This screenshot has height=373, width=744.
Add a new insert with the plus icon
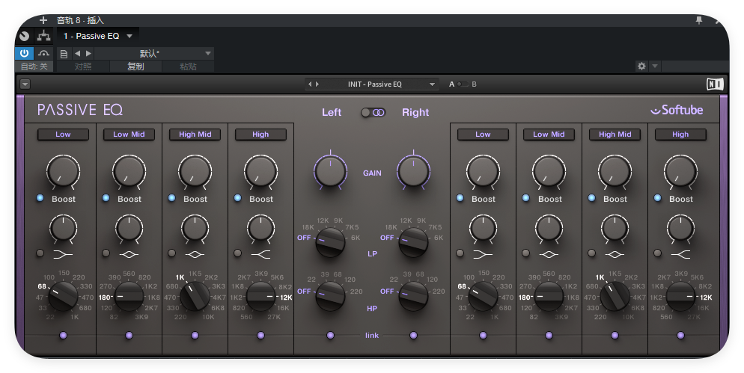(43, 20)
